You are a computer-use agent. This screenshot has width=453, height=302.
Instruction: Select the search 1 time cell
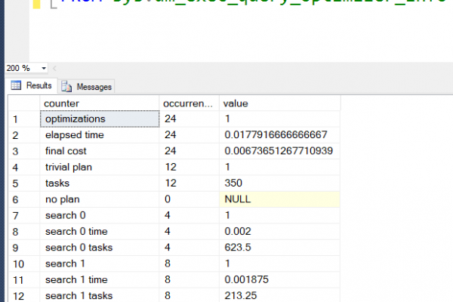pos(100,280)
